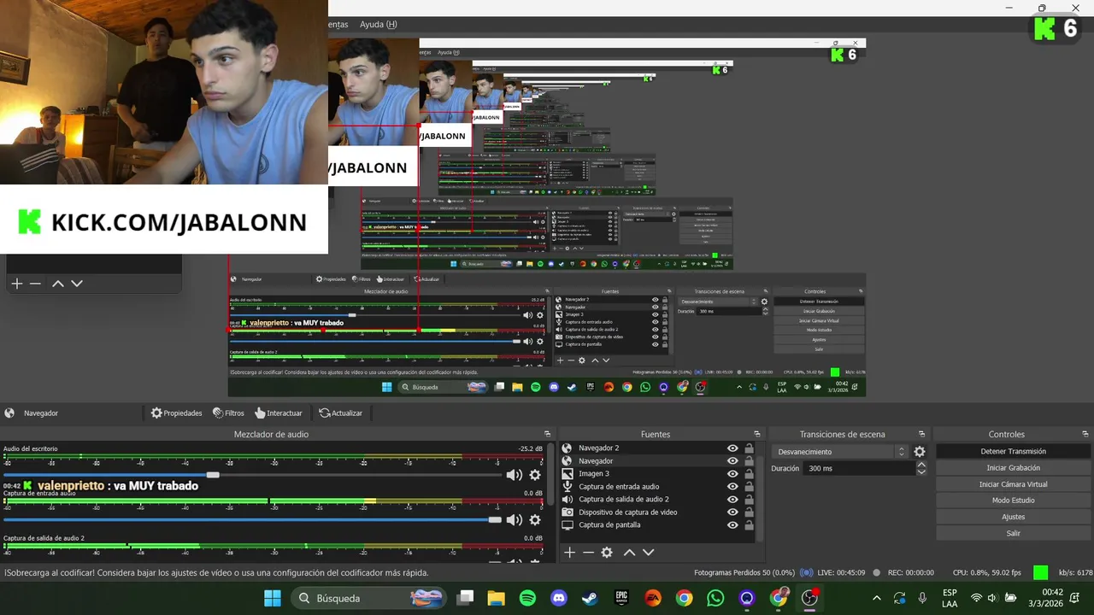The image size is (1094, 615).
Task: Open the Ayuda (H) menu
Action: (378, 25)
